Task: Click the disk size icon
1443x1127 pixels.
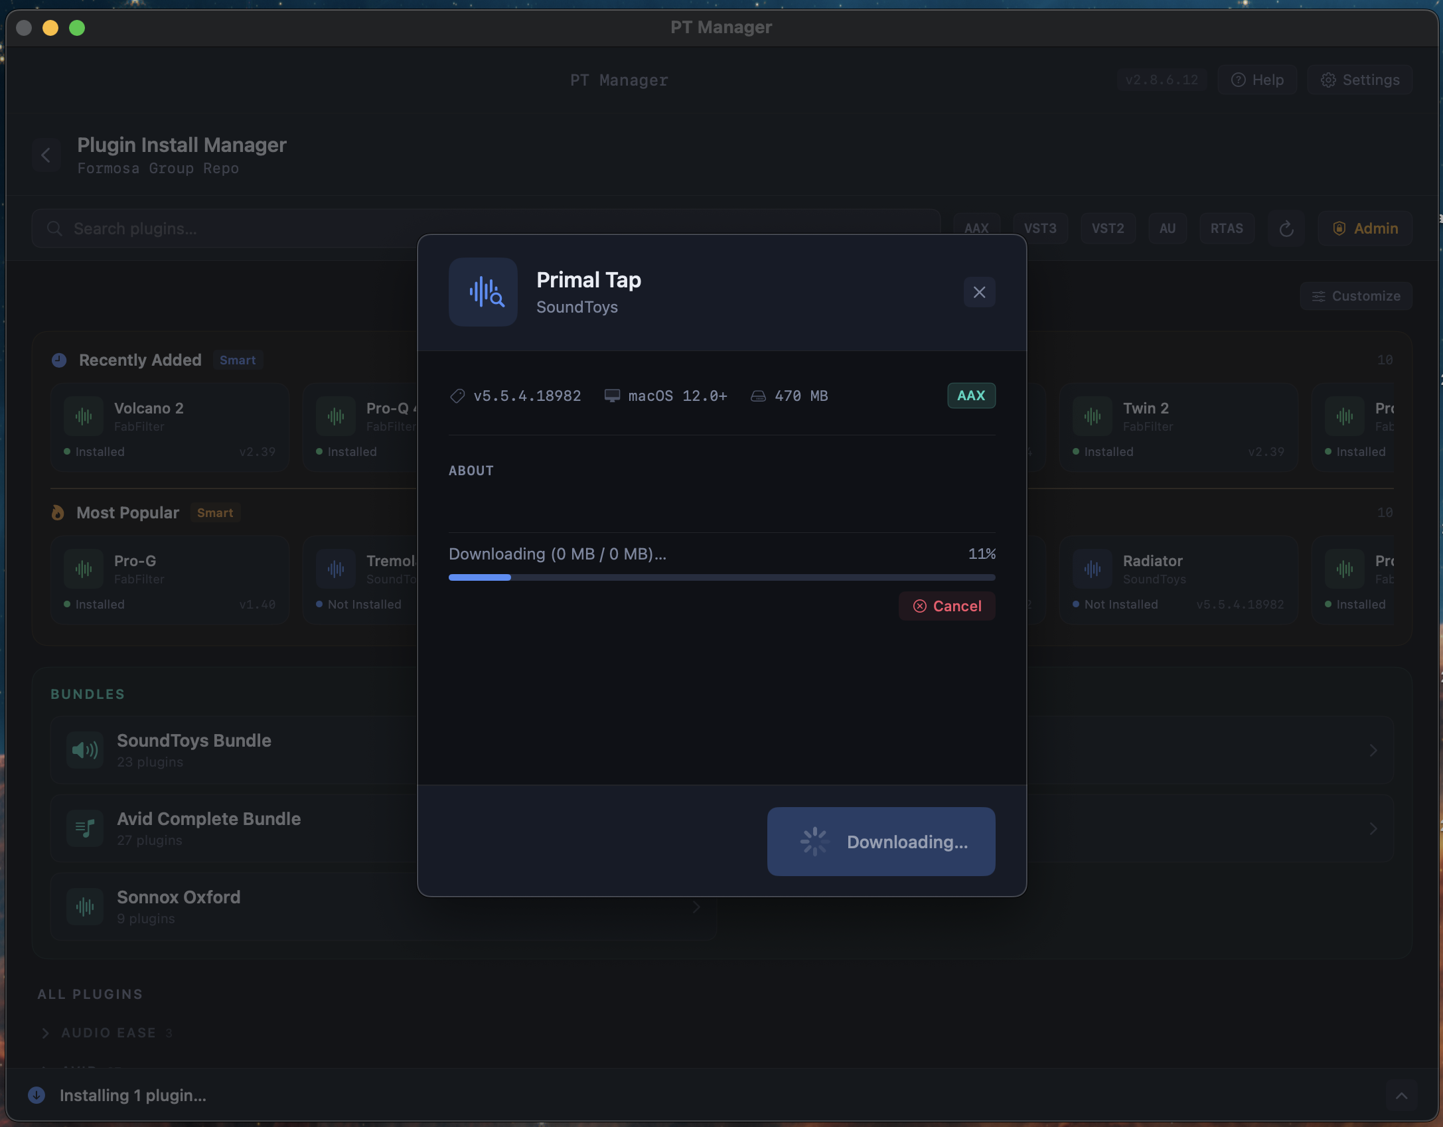Action: [x=758, y=396]
